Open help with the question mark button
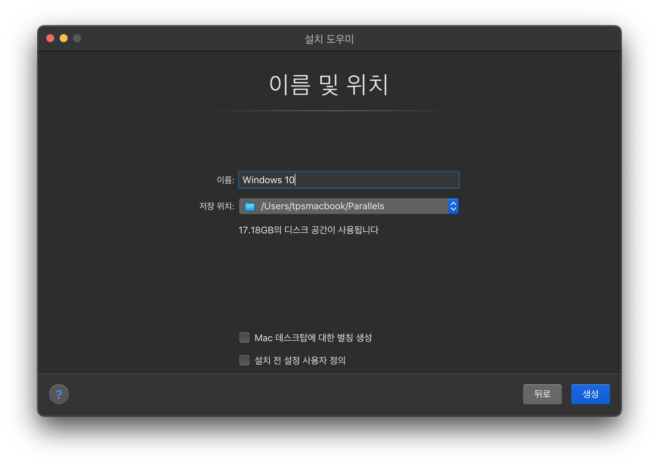Image resolution: width=659 pixels, height=466 pixels. pos(59,394)
